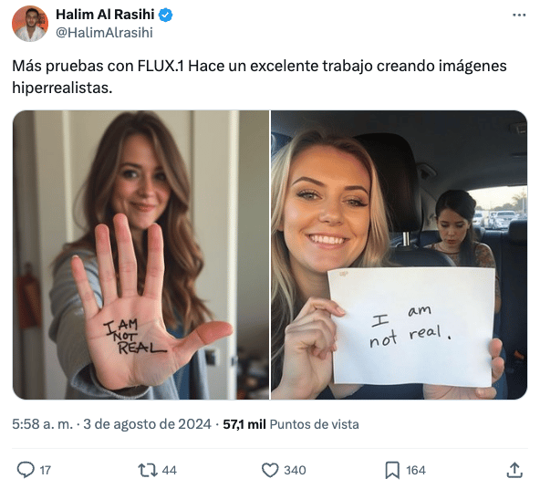The height and width of the screenshot is (489, 540).
Task: Click the 5:58 a. m. timestamp link
Action: [x=42, y=424]
